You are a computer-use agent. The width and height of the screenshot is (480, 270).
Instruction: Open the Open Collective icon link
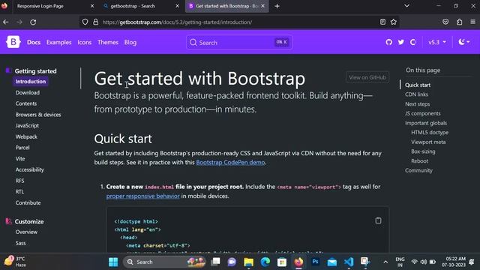(413, 42)
